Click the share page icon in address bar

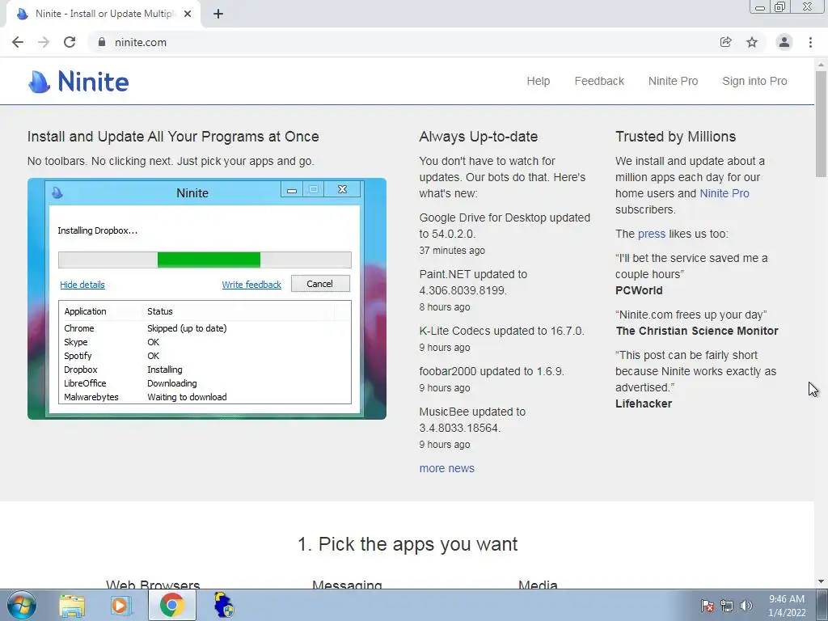(x=726, y=42)
